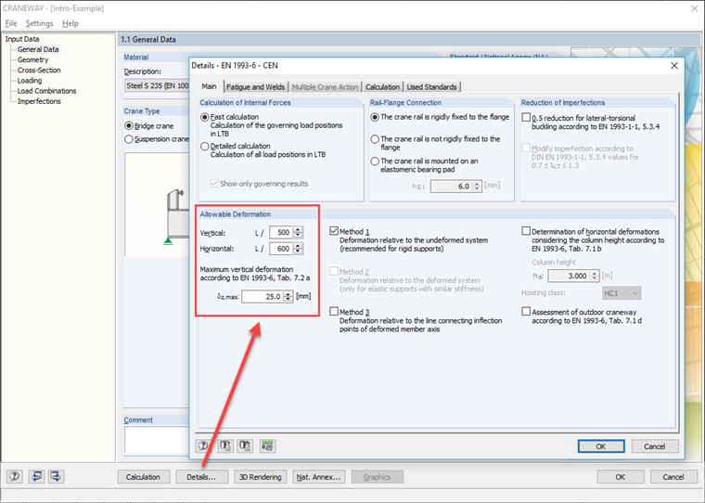The width and height of the screenshot is (705, 503).
Task: Increase δz,max value with up arrow
Action: 288,294
